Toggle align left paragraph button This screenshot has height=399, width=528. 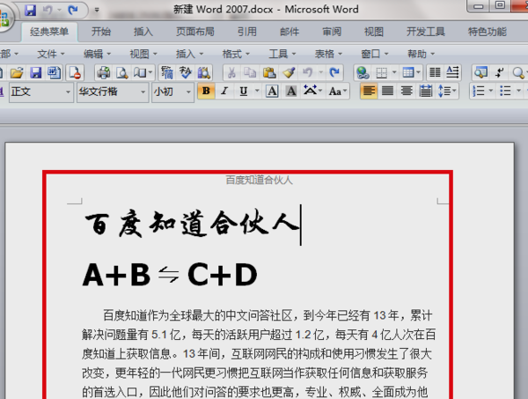tap(369, 91)
